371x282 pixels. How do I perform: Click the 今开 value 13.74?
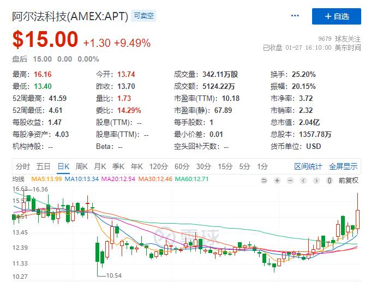126,74
